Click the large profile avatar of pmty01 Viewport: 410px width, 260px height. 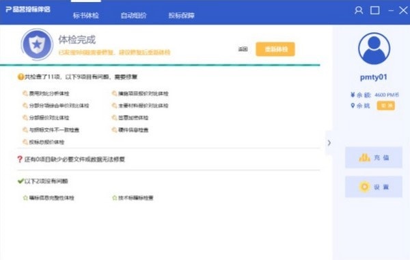click(x=374, y=49)
